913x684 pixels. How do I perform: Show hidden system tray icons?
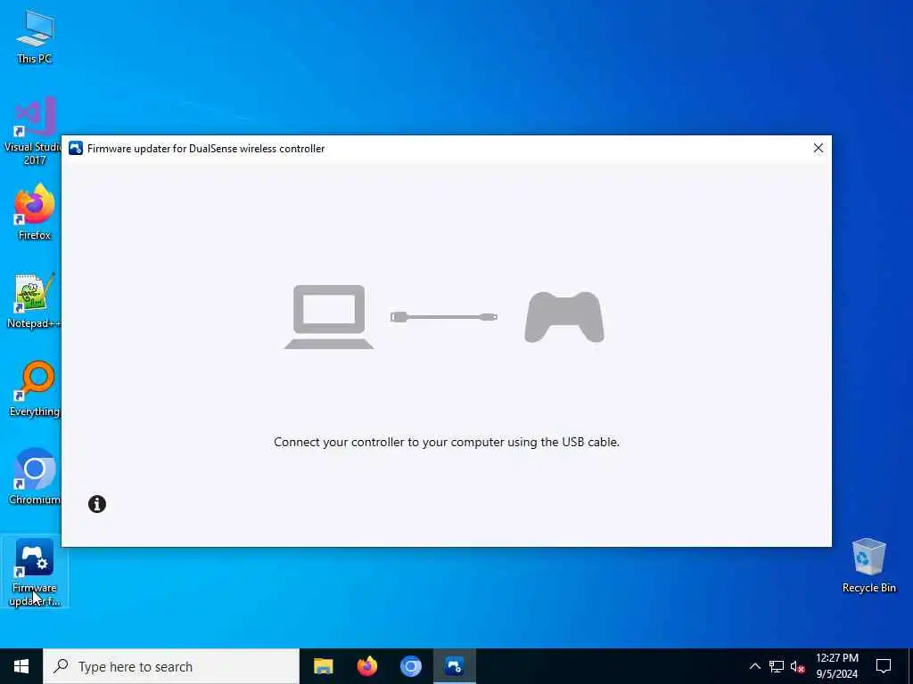pos(754,666)
